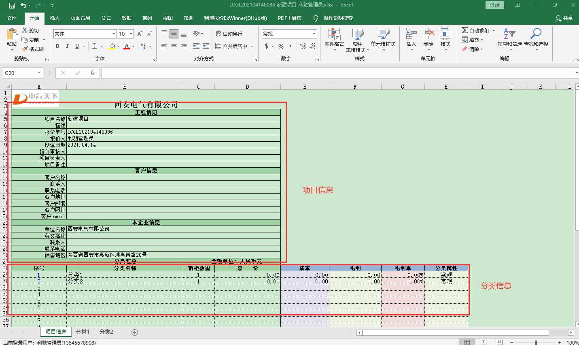Screen dimensions: 579x345
Task: Switch to sheet tab 分类1
Action: [83, 332]
